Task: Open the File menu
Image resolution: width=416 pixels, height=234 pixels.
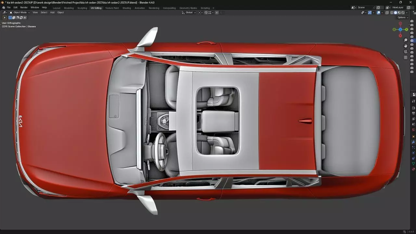Action: pos(8,7)
